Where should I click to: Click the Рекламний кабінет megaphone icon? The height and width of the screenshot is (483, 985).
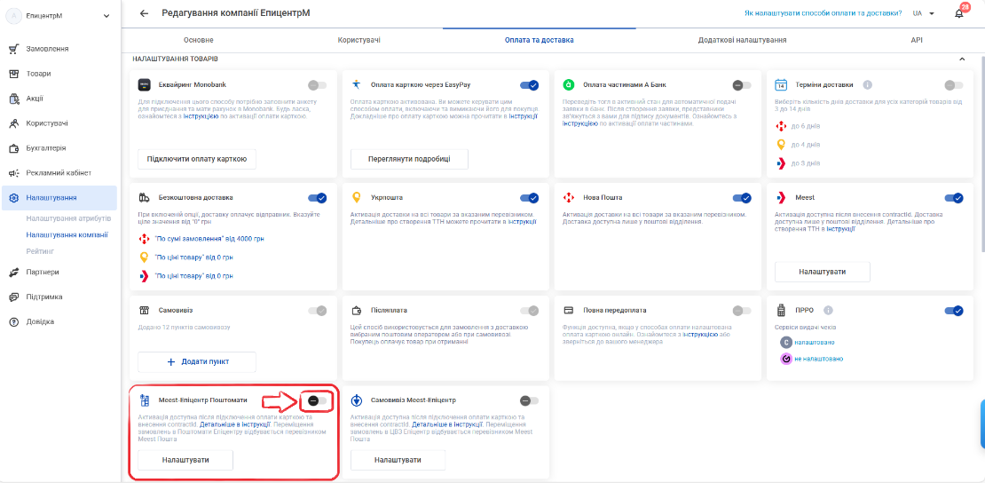click(x=14, y=173)
